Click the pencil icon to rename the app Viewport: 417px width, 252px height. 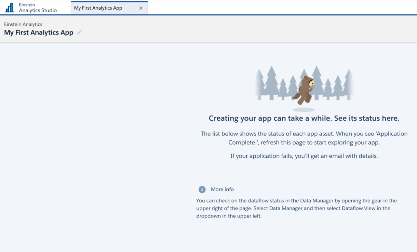tap(79, 33)
